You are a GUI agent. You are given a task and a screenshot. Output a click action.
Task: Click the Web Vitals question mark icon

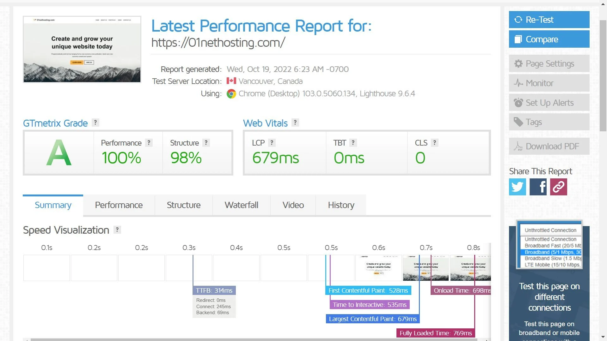click(295, 123)
